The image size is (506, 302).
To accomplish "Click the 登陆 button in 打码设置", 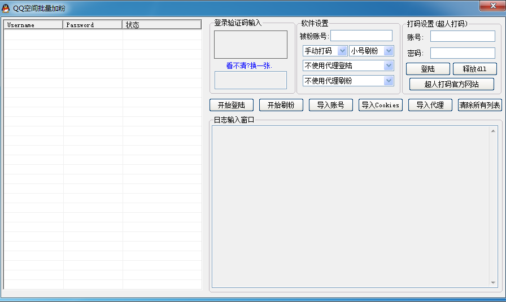I will 428,69.
